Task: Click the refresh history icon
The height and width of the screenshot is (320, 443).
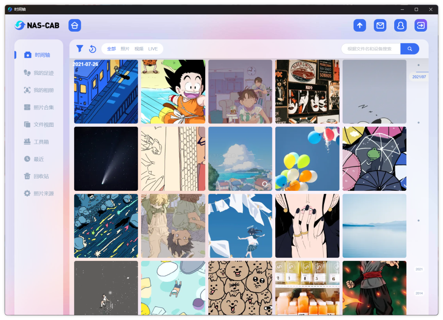Action: coord(92,49)
